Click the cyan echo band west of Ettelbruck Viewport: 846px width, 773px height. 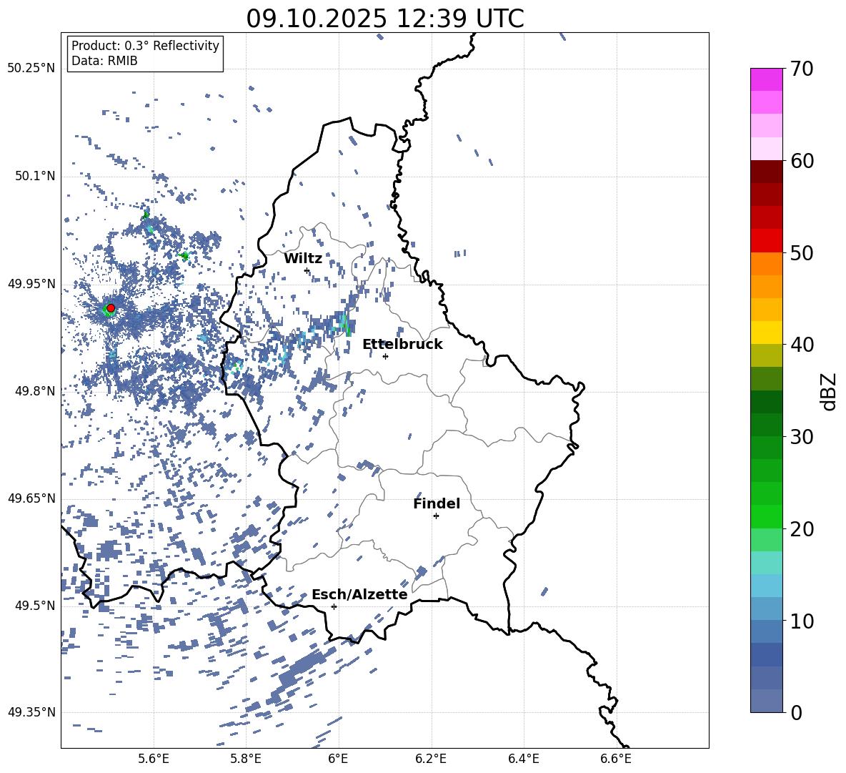click(344, 323)
